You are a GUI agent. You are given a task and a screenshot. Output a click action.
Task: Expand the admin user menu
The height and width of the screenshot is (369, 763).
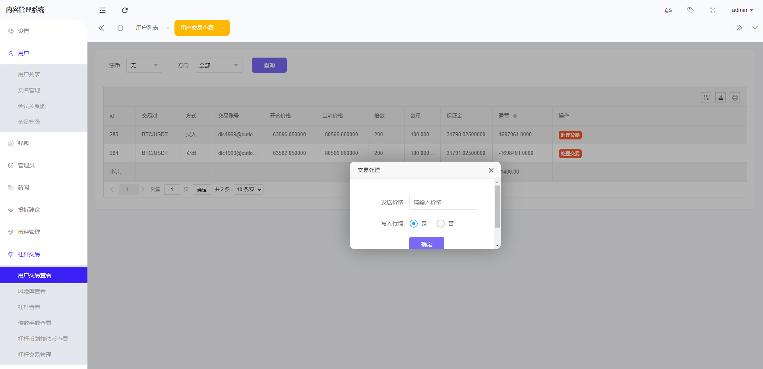point(742,10)
